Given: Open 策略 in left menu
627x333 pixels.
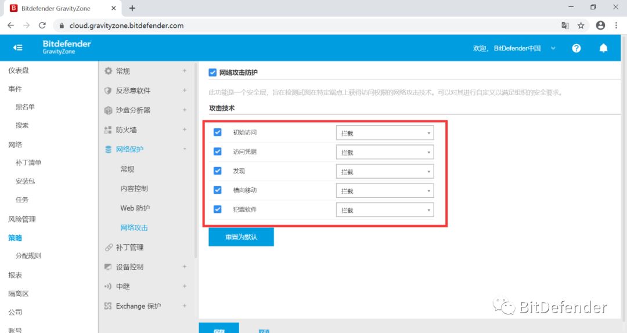Looking at the screenshot, I should 15,237.
